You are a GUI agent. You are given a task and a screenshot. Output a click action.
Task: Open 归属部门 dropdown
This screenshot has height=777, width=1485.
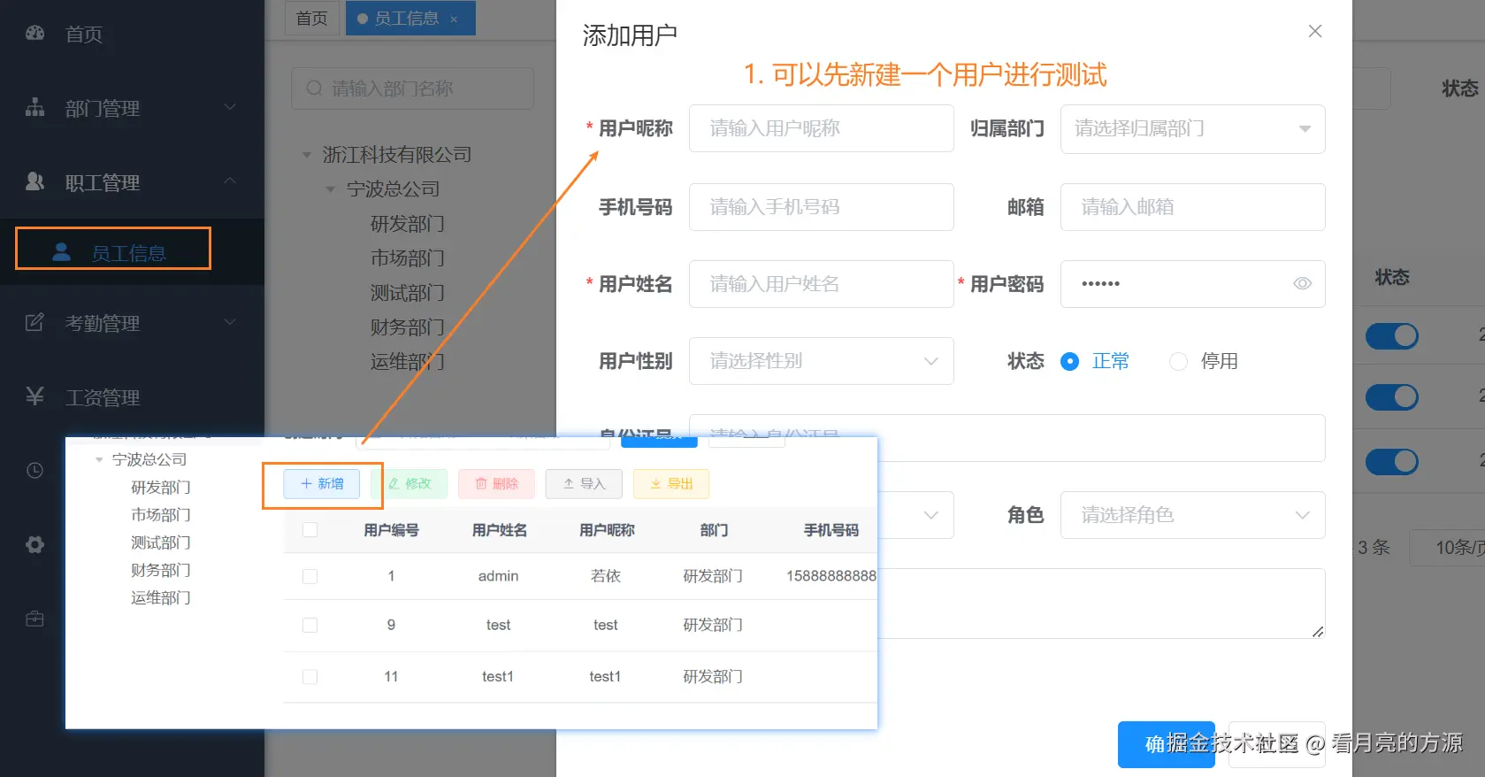[x=1192, y=129]
